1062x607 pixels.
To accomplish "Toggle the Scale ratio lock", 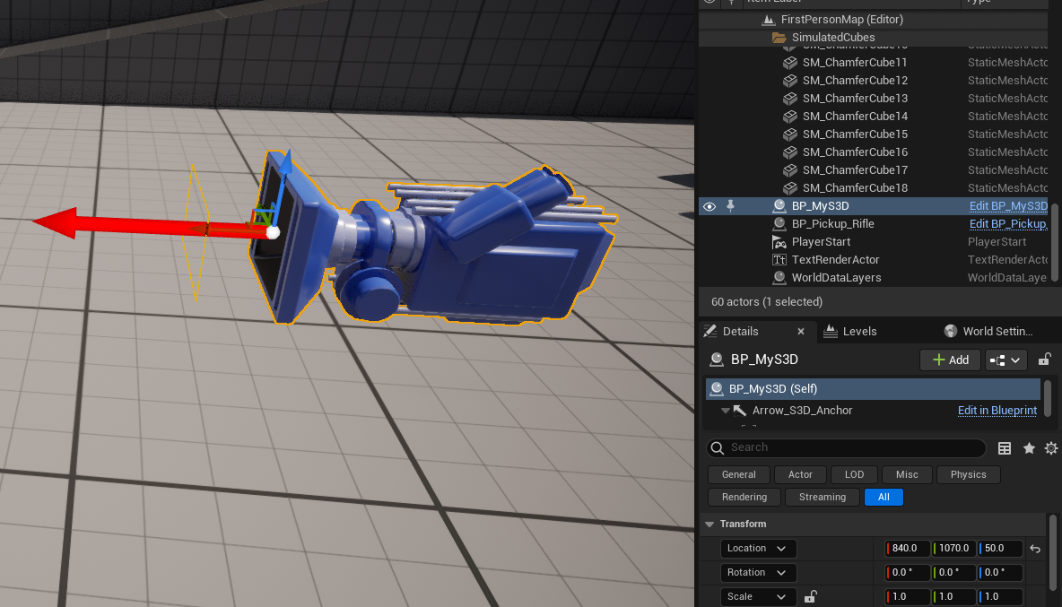I will tap(810, 597).
